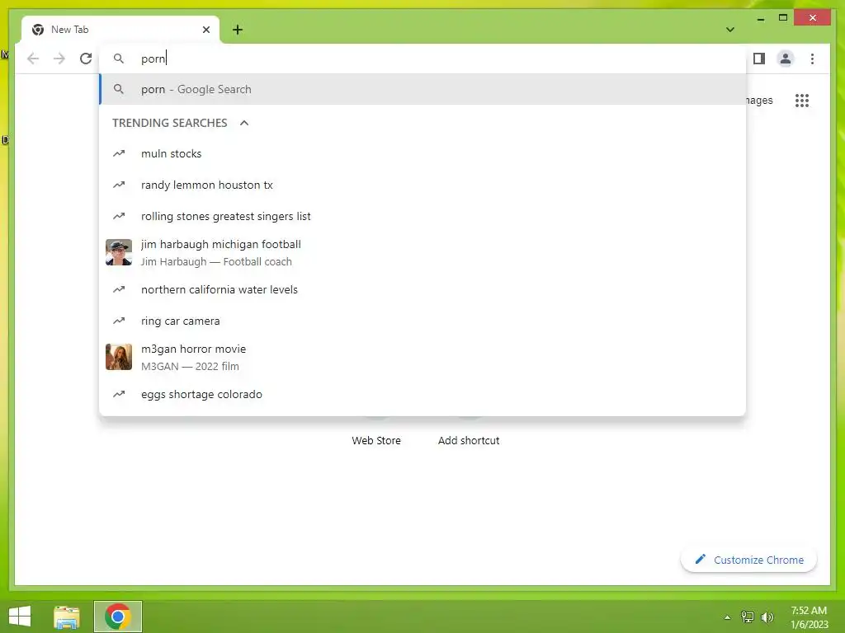Click the taskbar clock showing 7:52 AM
The height and width of the screenshot is (633, 845).
click(x=809, y=617)
